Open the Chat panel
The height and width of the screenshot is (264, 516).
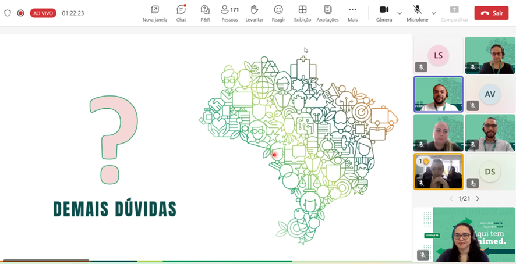tap(181, 13)
